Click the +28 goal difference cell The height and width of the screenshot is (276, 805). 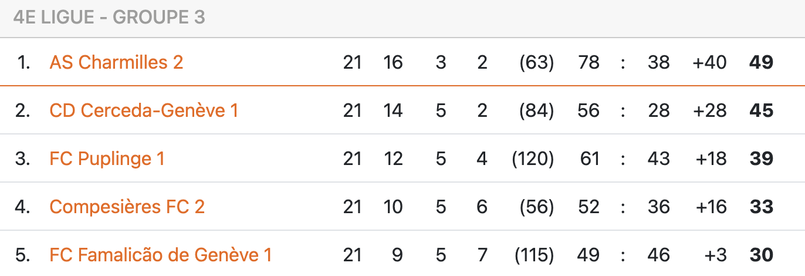(x=709, y=110)
